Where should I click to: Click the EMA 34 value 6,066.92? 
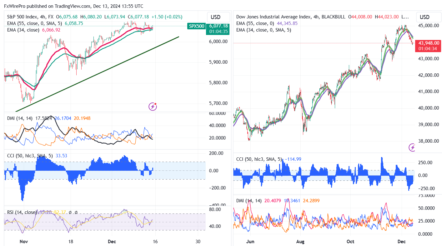[x=51, y=30]
